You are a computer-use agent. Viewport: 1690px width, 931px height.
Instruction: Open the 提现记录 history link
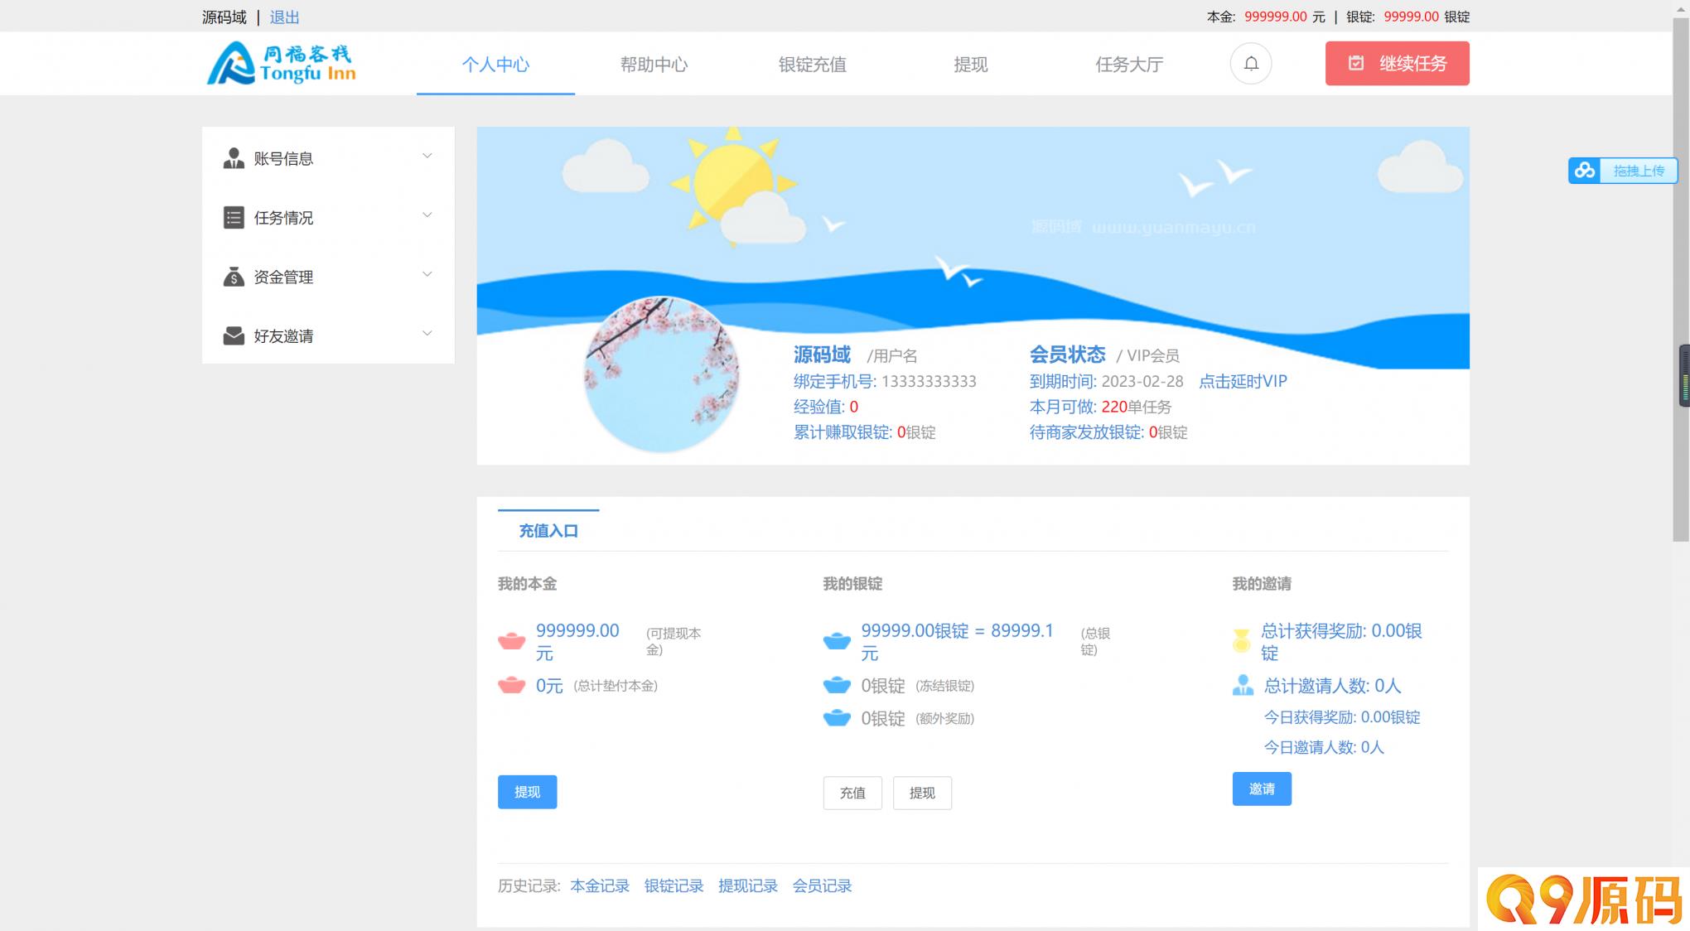[748, 885]
